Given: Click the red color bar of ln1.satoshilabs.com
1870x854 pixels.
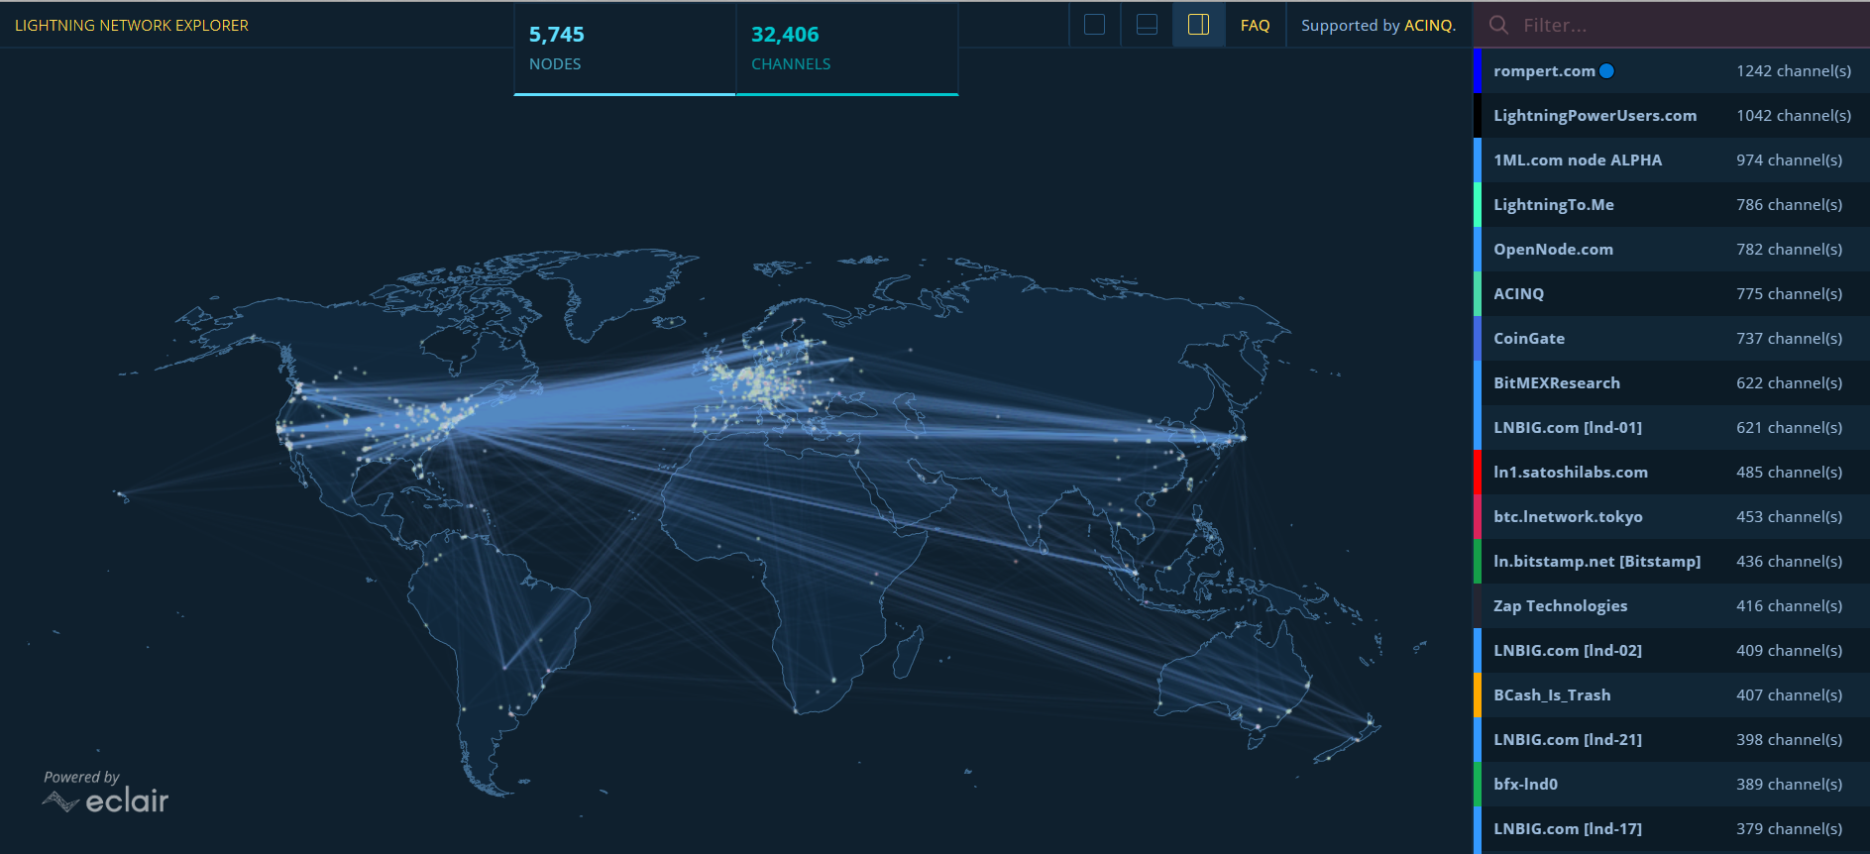Looking at the screenshot, I should [1478, 472].
